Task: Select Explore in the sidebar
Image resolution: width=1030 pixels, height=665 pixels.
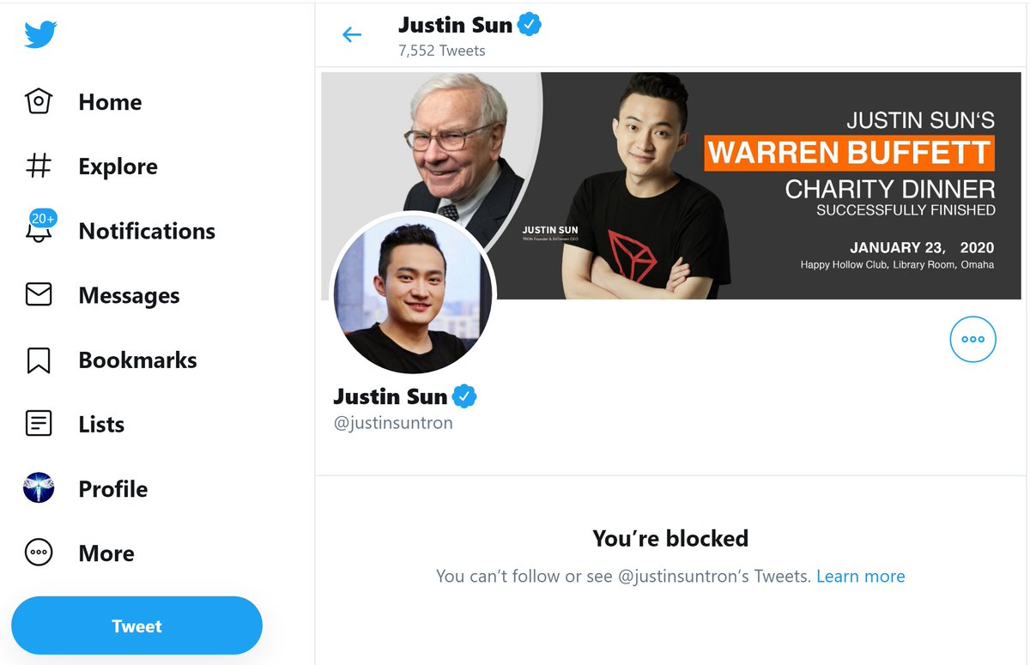Action: (118, 166)
